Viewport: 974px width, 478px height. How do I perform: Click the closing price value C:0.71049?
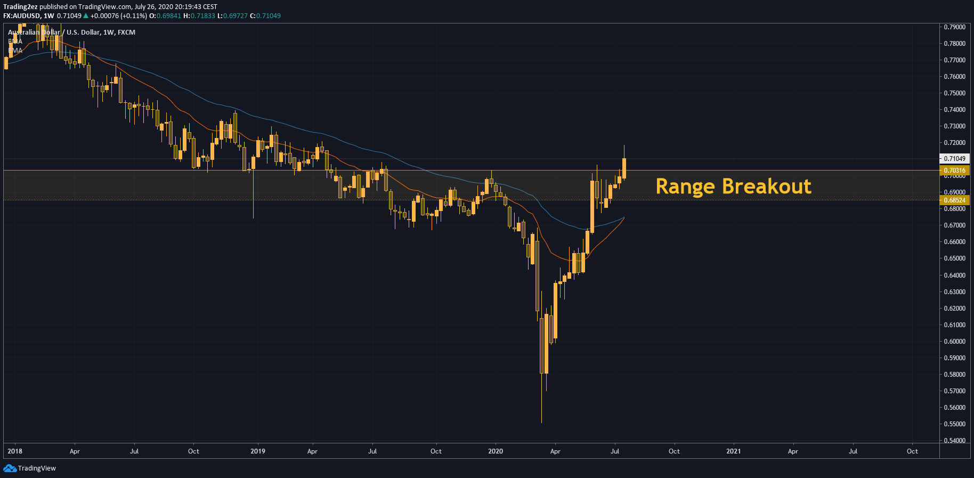[265, 15]
